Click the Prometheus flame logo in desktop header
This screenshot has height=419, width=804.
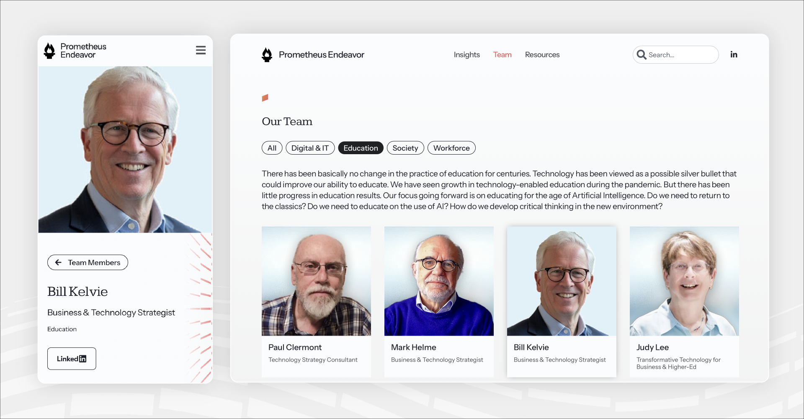click(267, 55)
